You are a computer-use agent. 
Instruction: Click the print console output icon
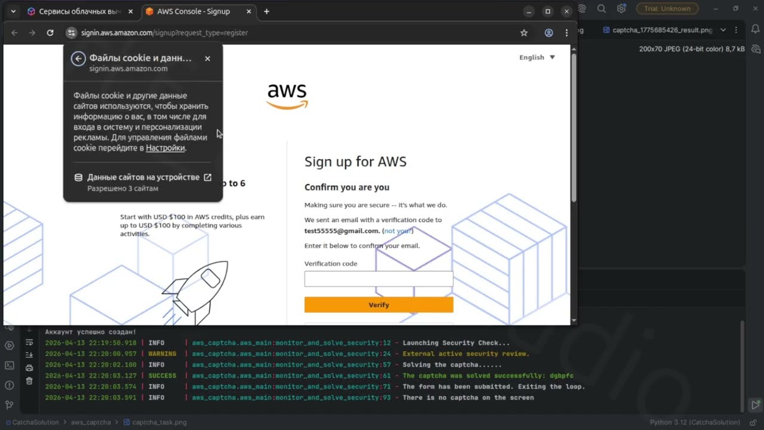[x=29, y=368]
